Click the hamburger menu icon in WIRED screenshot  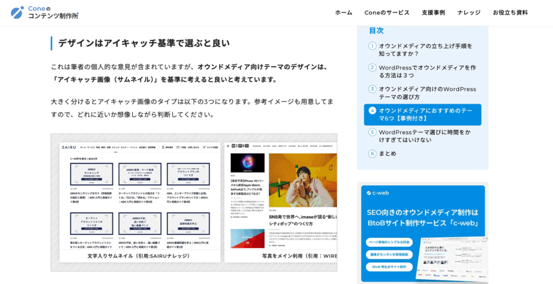click(x=227, y=146)
